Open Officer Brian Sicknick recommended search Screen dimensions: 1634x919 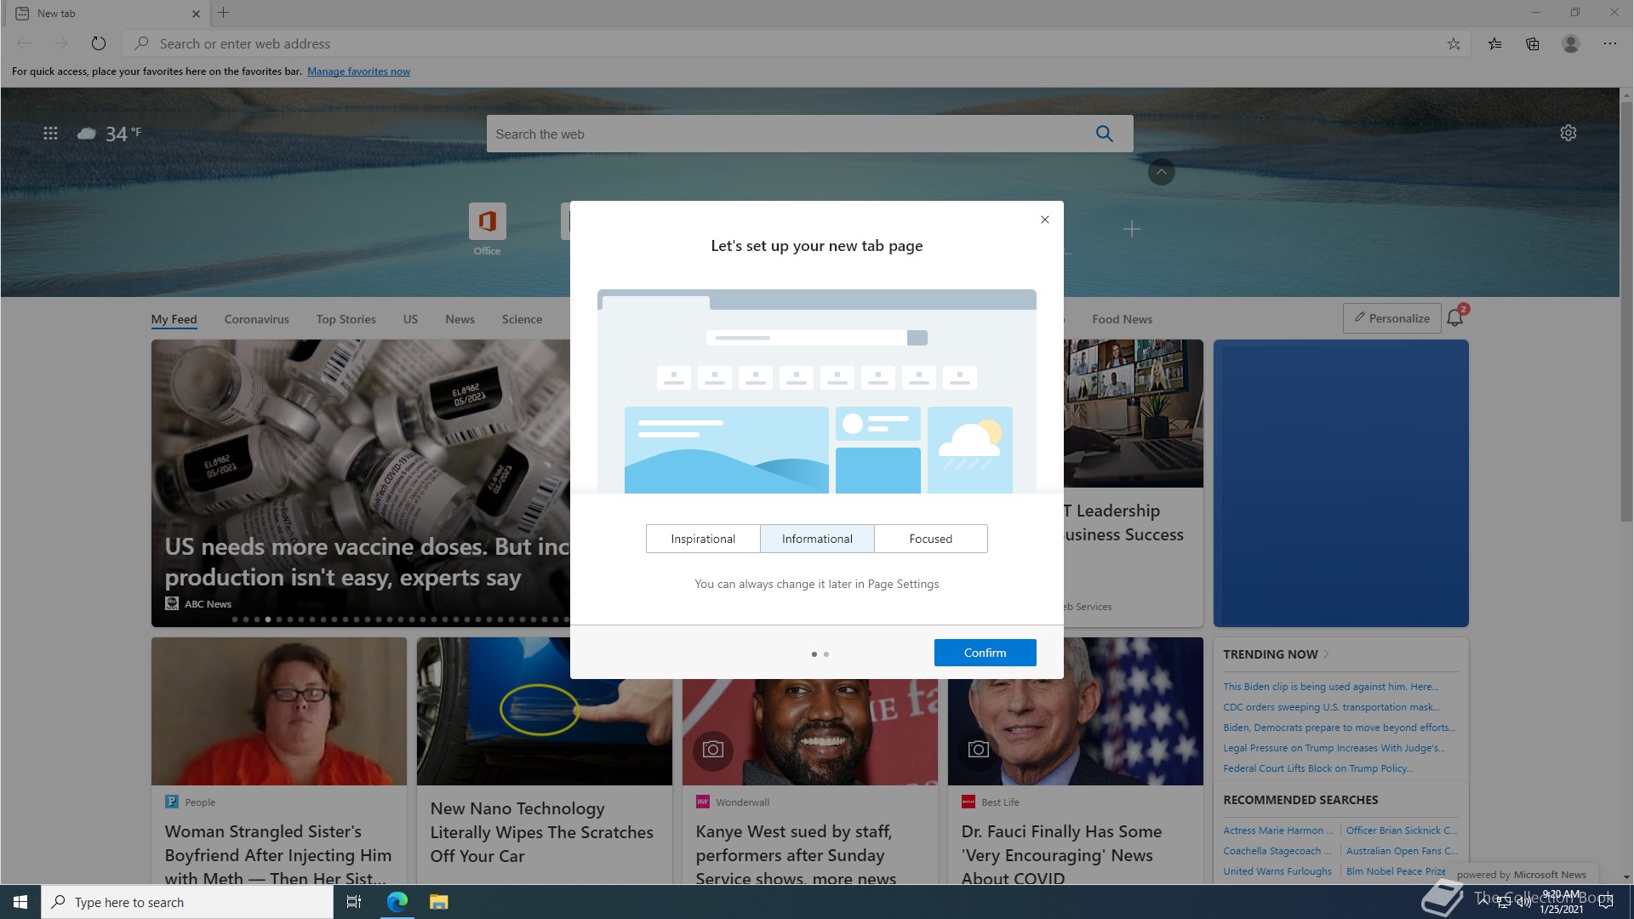tap(1401, 831)
